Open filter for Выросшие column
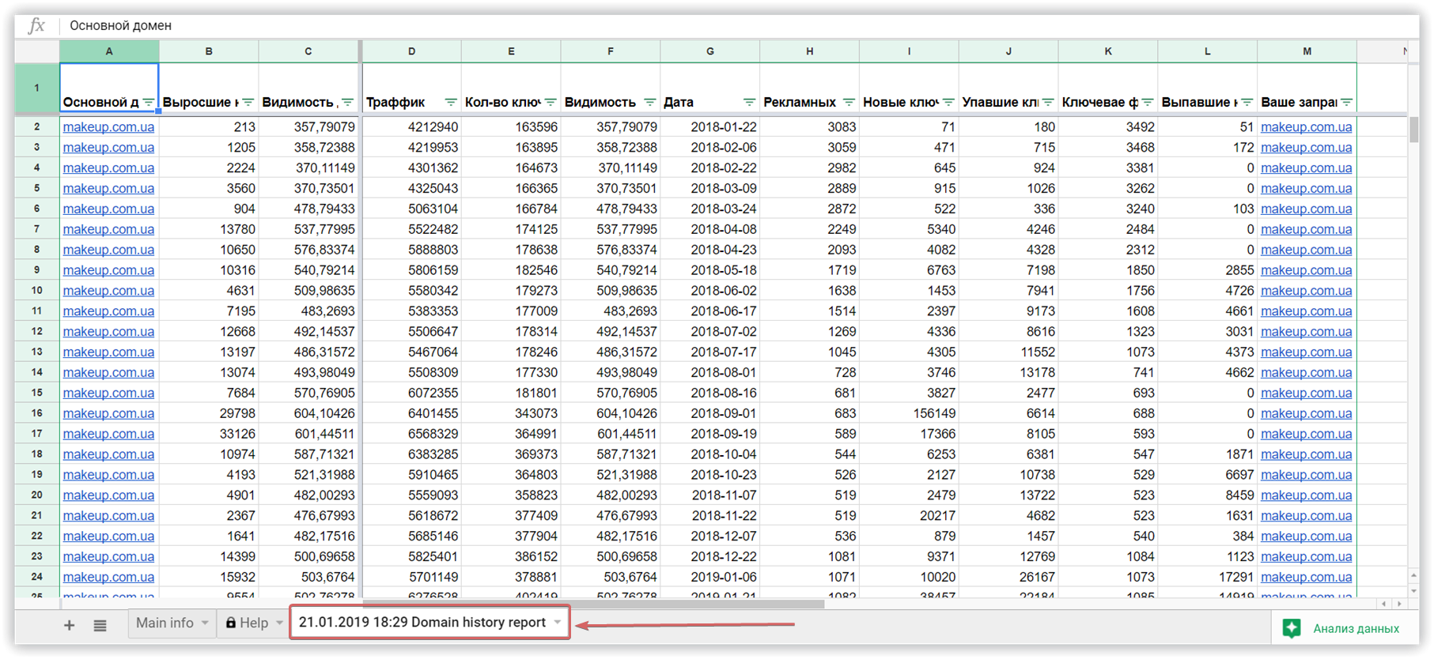 pyautogui.click(x=248, y=102)
